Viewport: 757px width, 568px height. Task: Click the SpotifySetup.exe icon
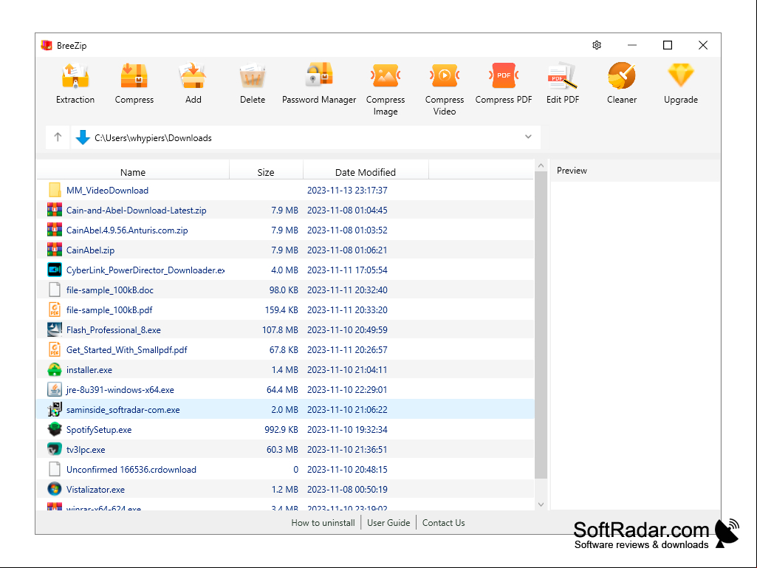55,429
